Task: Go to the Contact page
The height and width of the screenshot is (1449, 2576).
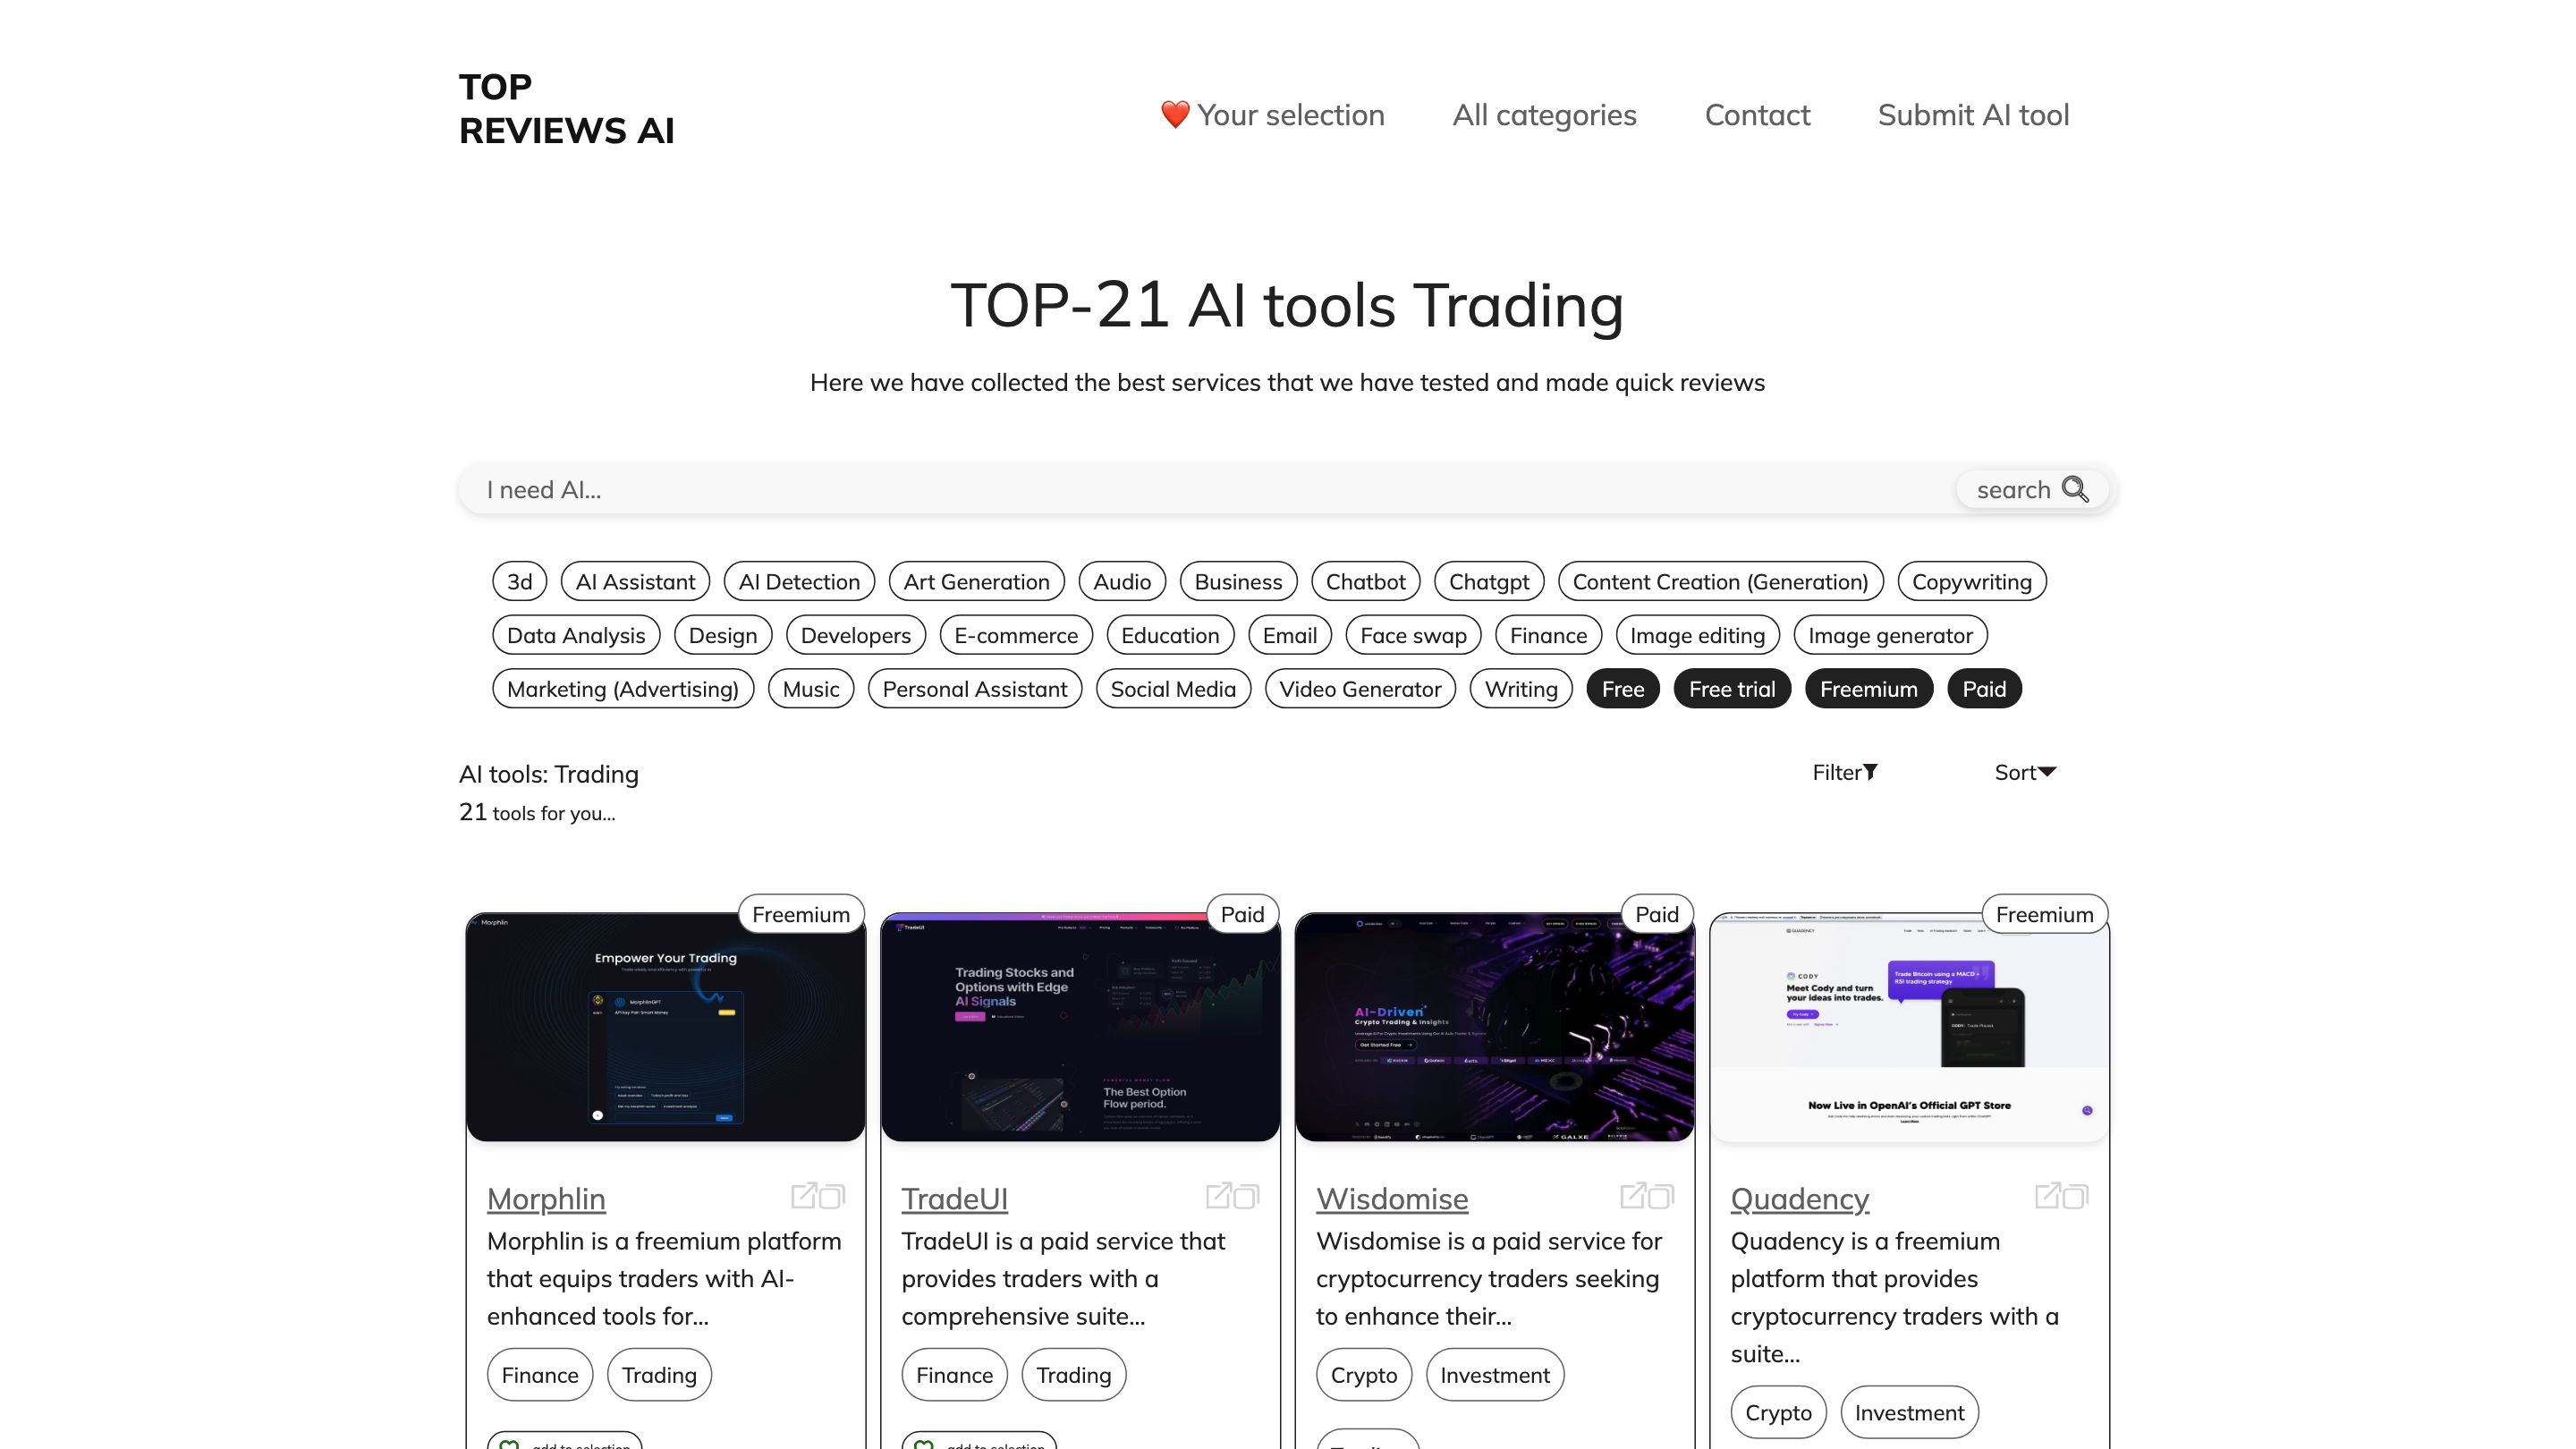Action: pos(1757,115)
